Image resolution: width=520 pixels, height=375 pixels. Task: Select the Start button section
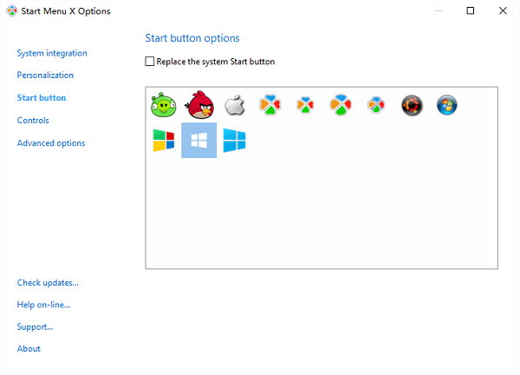point(42,97)
